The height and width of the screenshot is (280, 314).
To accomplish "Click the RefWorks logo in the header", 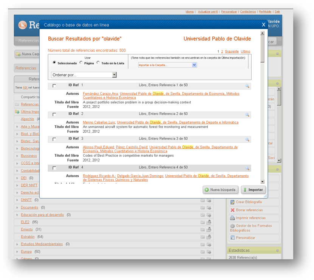I will coord(29,25).
